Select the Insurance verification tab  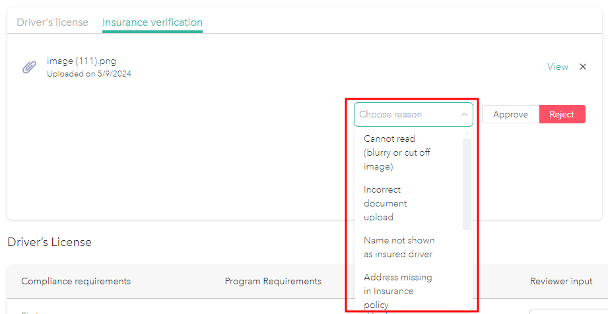pos(152,22)
